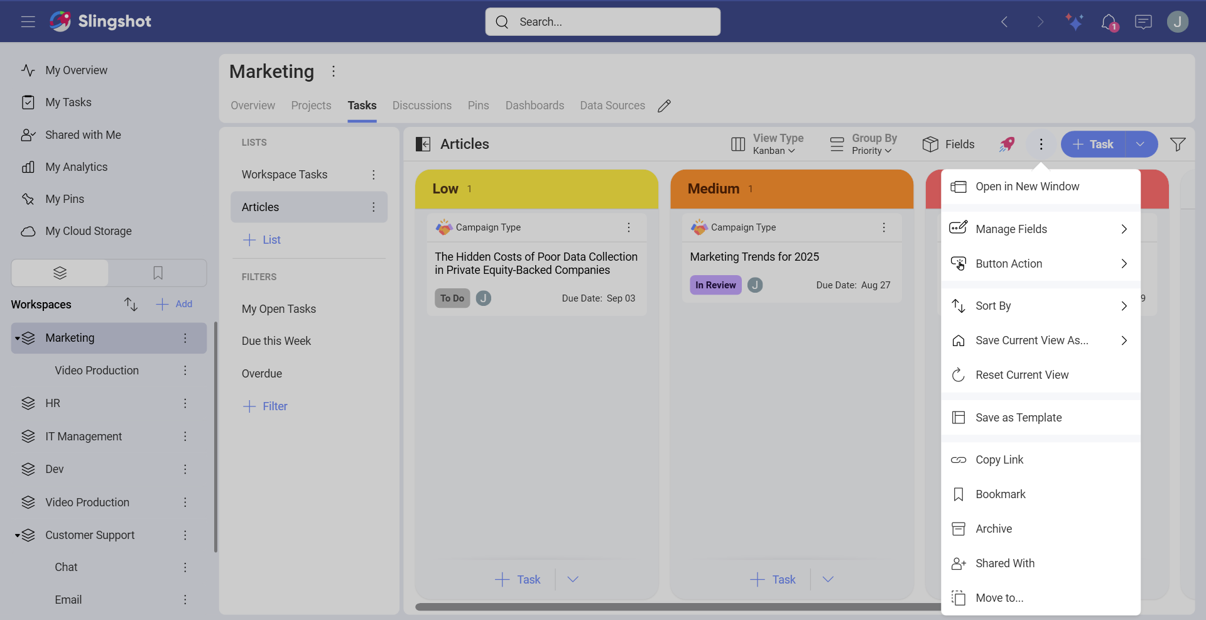The image size is (1206, 620).
Task: Click inside the Search field
Action: tap(602, 21)
